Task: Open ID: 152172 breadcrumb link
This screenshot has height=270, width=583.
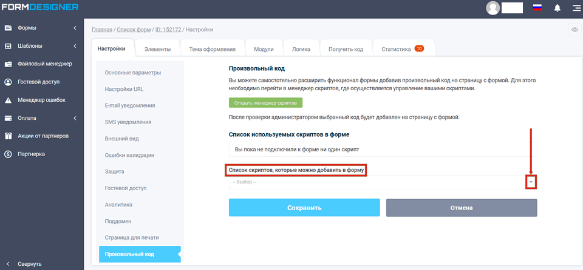Action: (168, 29)
